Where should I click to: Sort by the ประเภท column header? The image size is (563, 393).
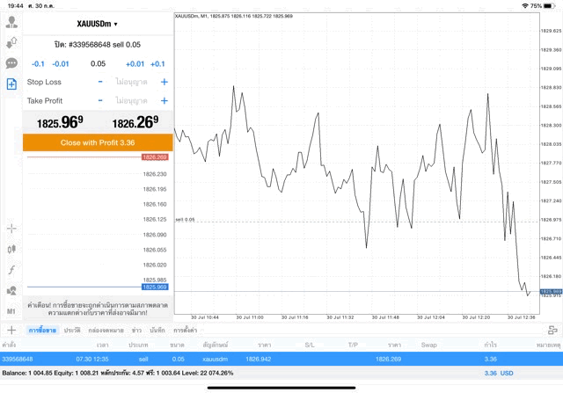tap(138, 345)
